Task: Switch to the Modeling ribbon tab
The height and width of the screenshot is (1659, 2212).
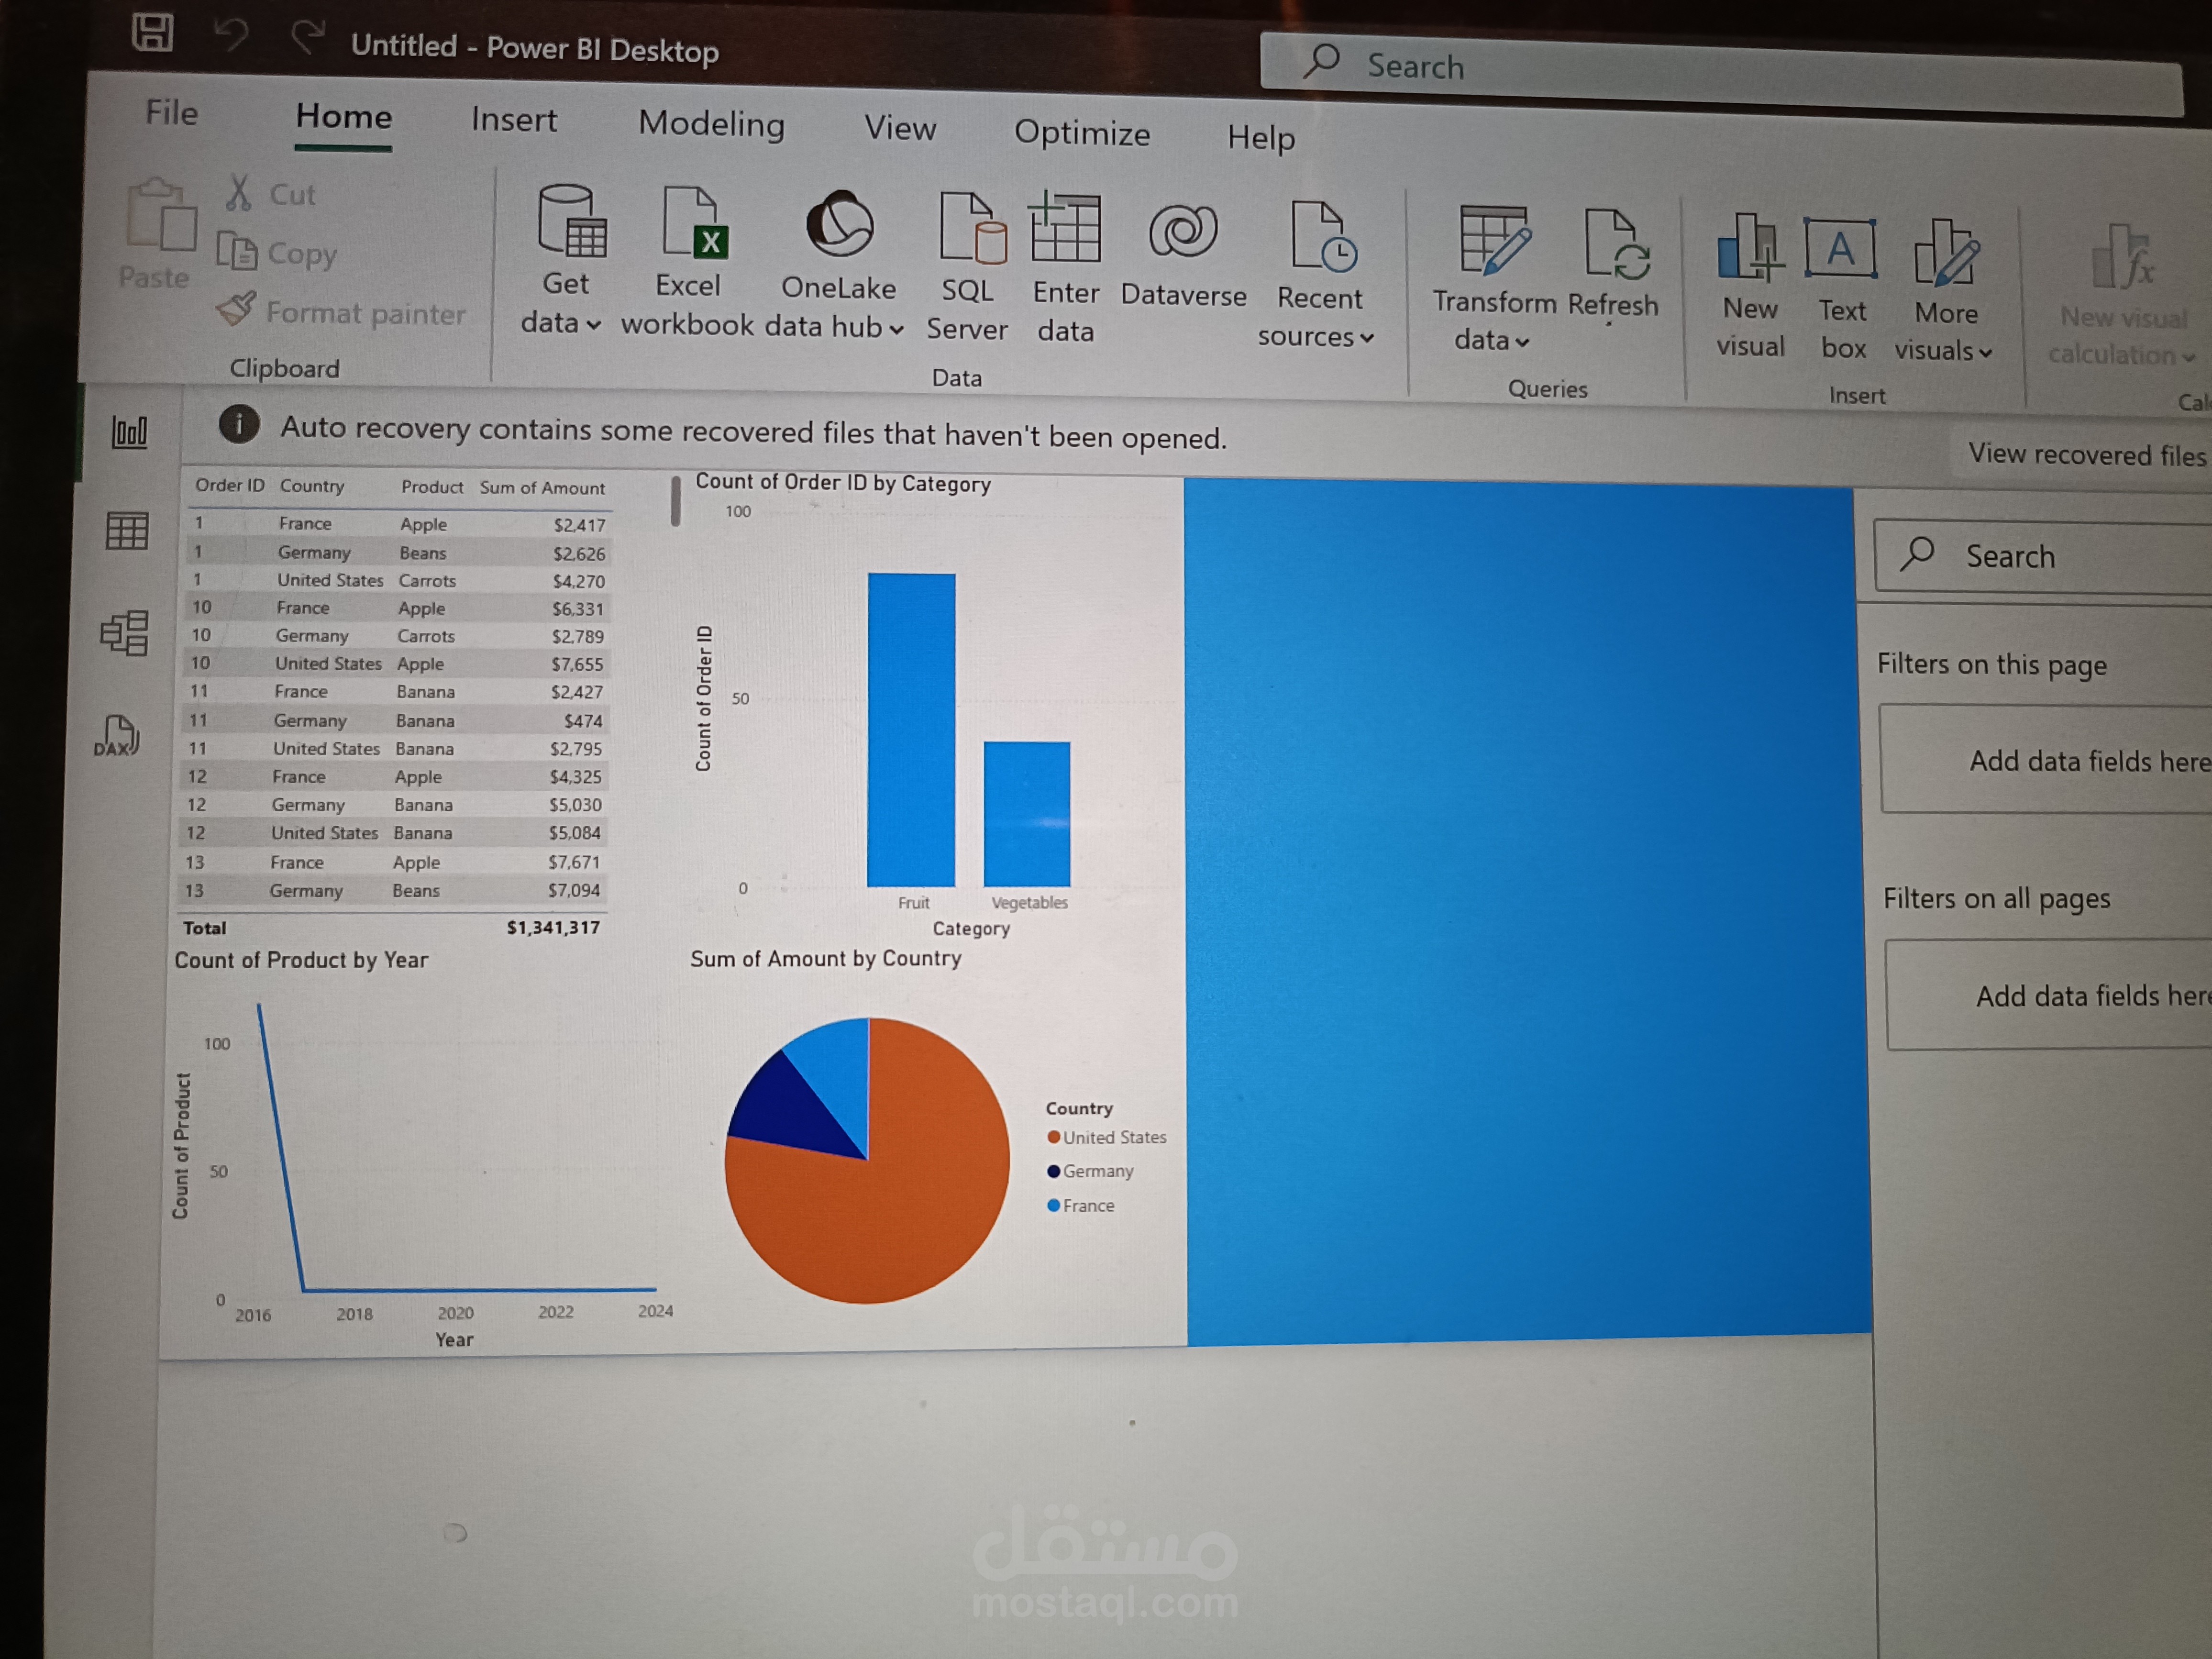Action: (x=711, y=124)
